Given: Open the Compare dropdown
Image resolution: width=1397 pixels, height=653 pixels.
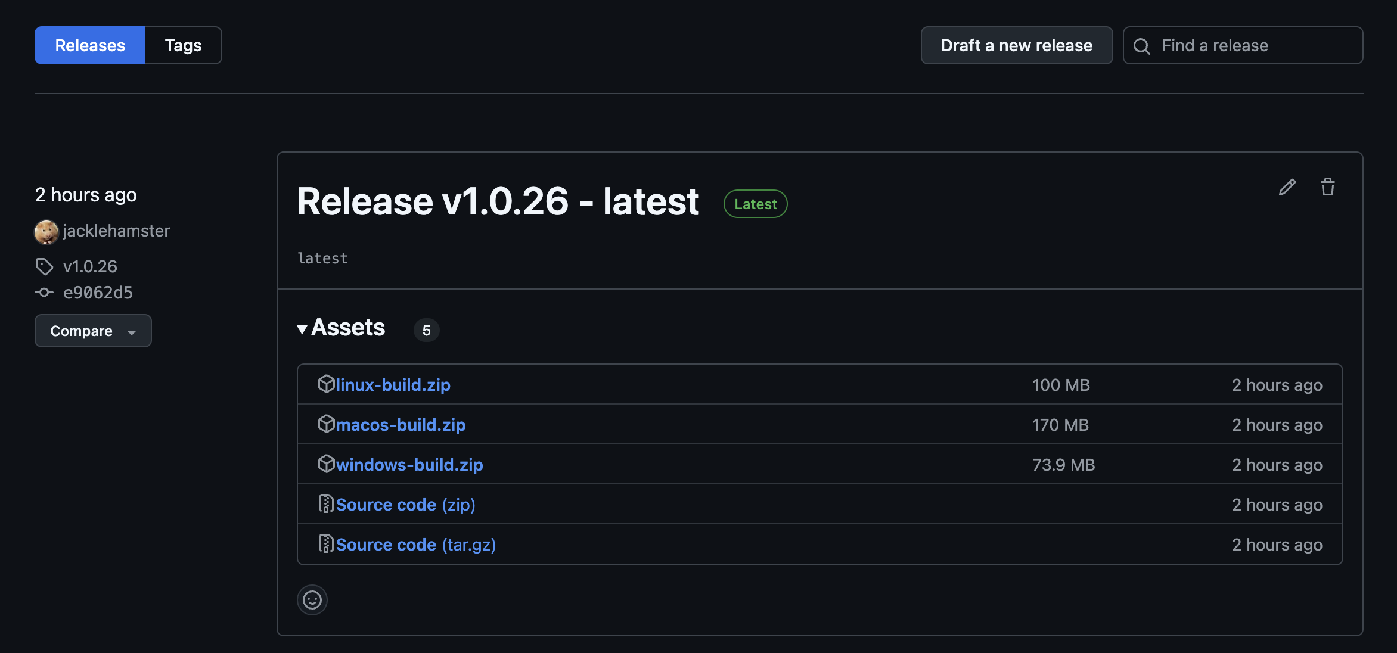Looking at the screenshot, I should coord(93,331).
